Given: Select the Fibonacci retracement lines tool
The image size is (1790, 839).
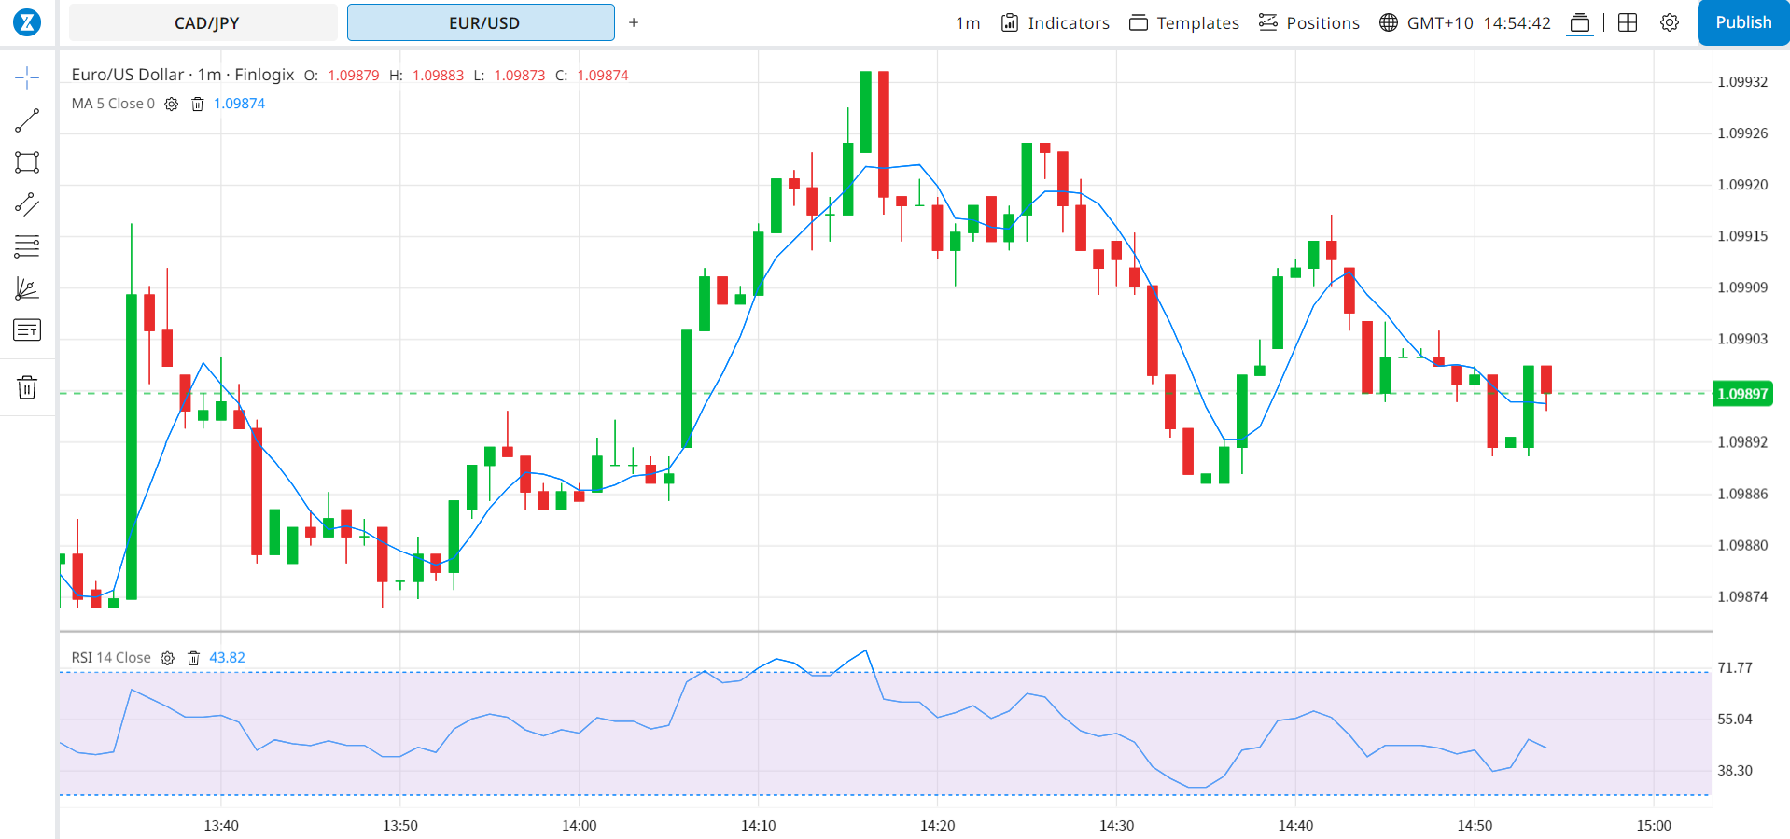Looking at the screenshot, I should [27, 246].
